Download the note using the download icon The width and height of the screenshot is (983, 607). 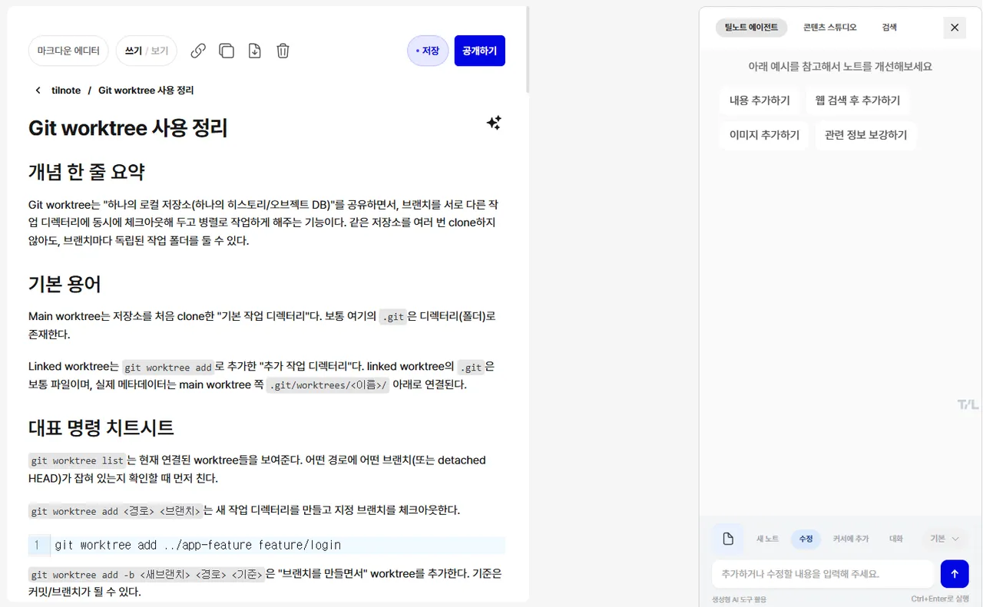tap(255, 51)
